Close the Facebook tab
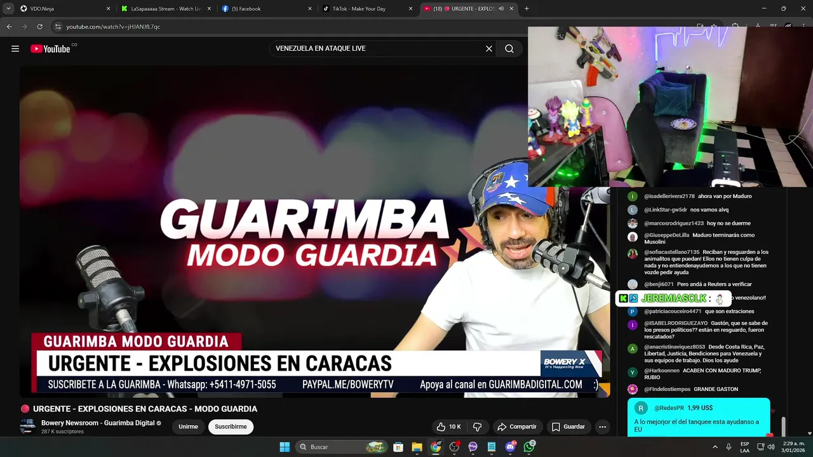This screenshot has width=813, height=457. click(x=310, y=9)
